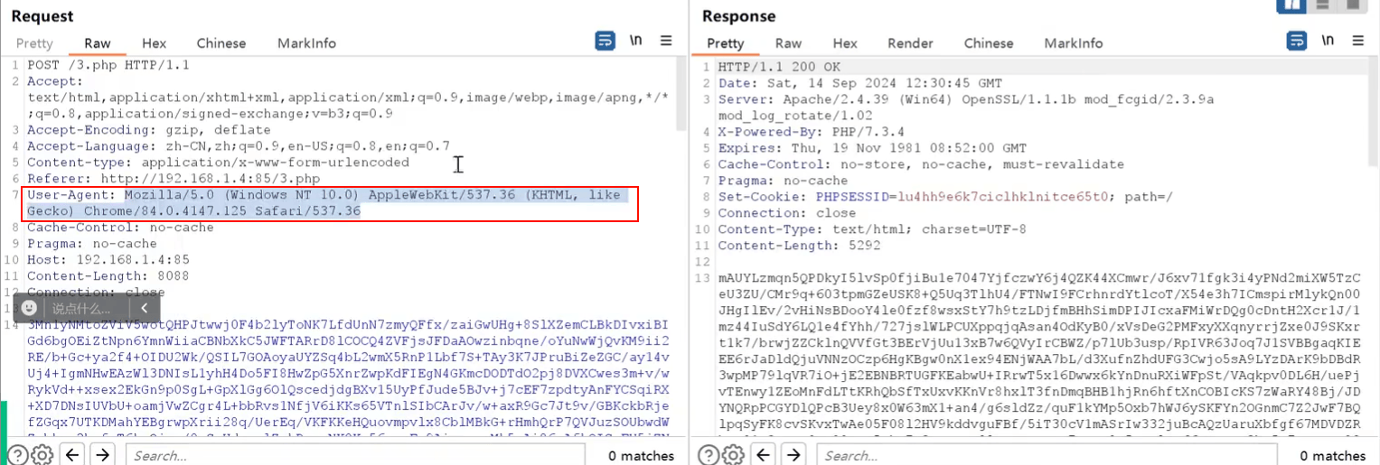The height and width of the screenshot is (465, 1380).
Task: Click Expires Thu, 19 Nov 1981 header
Action: (871, 148)
